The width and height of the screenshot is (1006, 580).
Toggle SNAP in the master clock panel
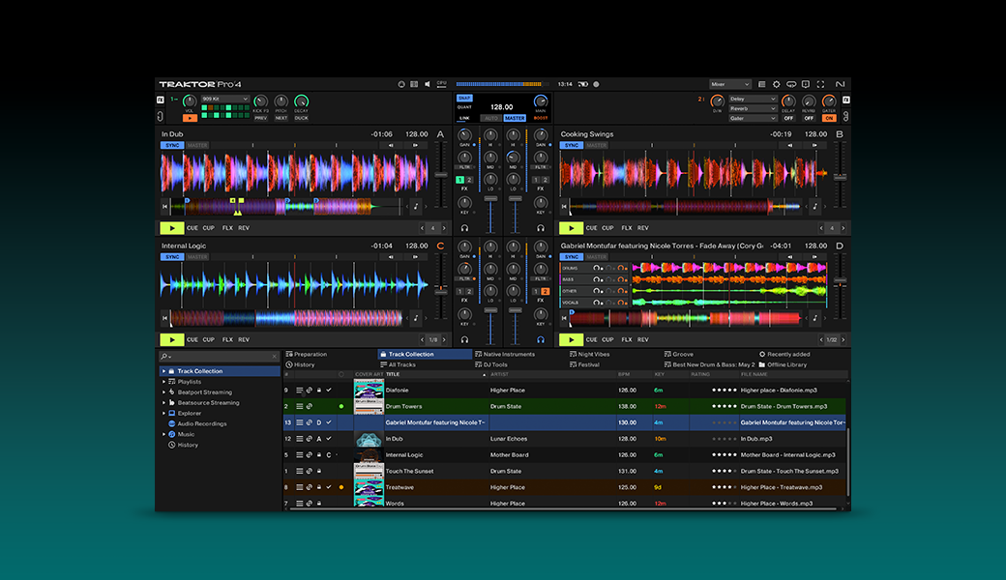click(464, 98)
